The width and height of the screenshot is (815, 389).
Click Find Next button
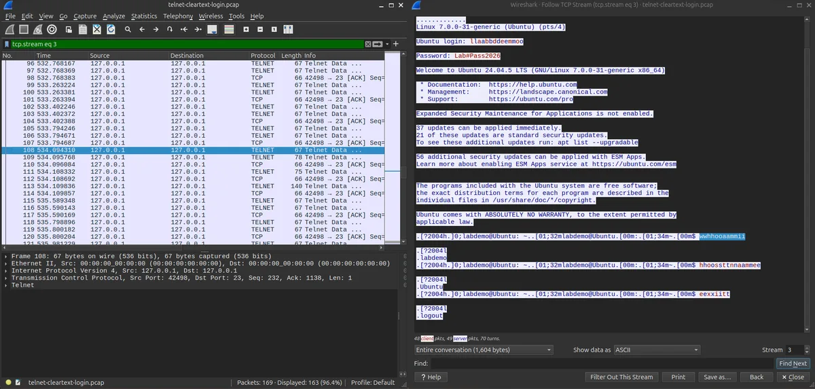793,364
